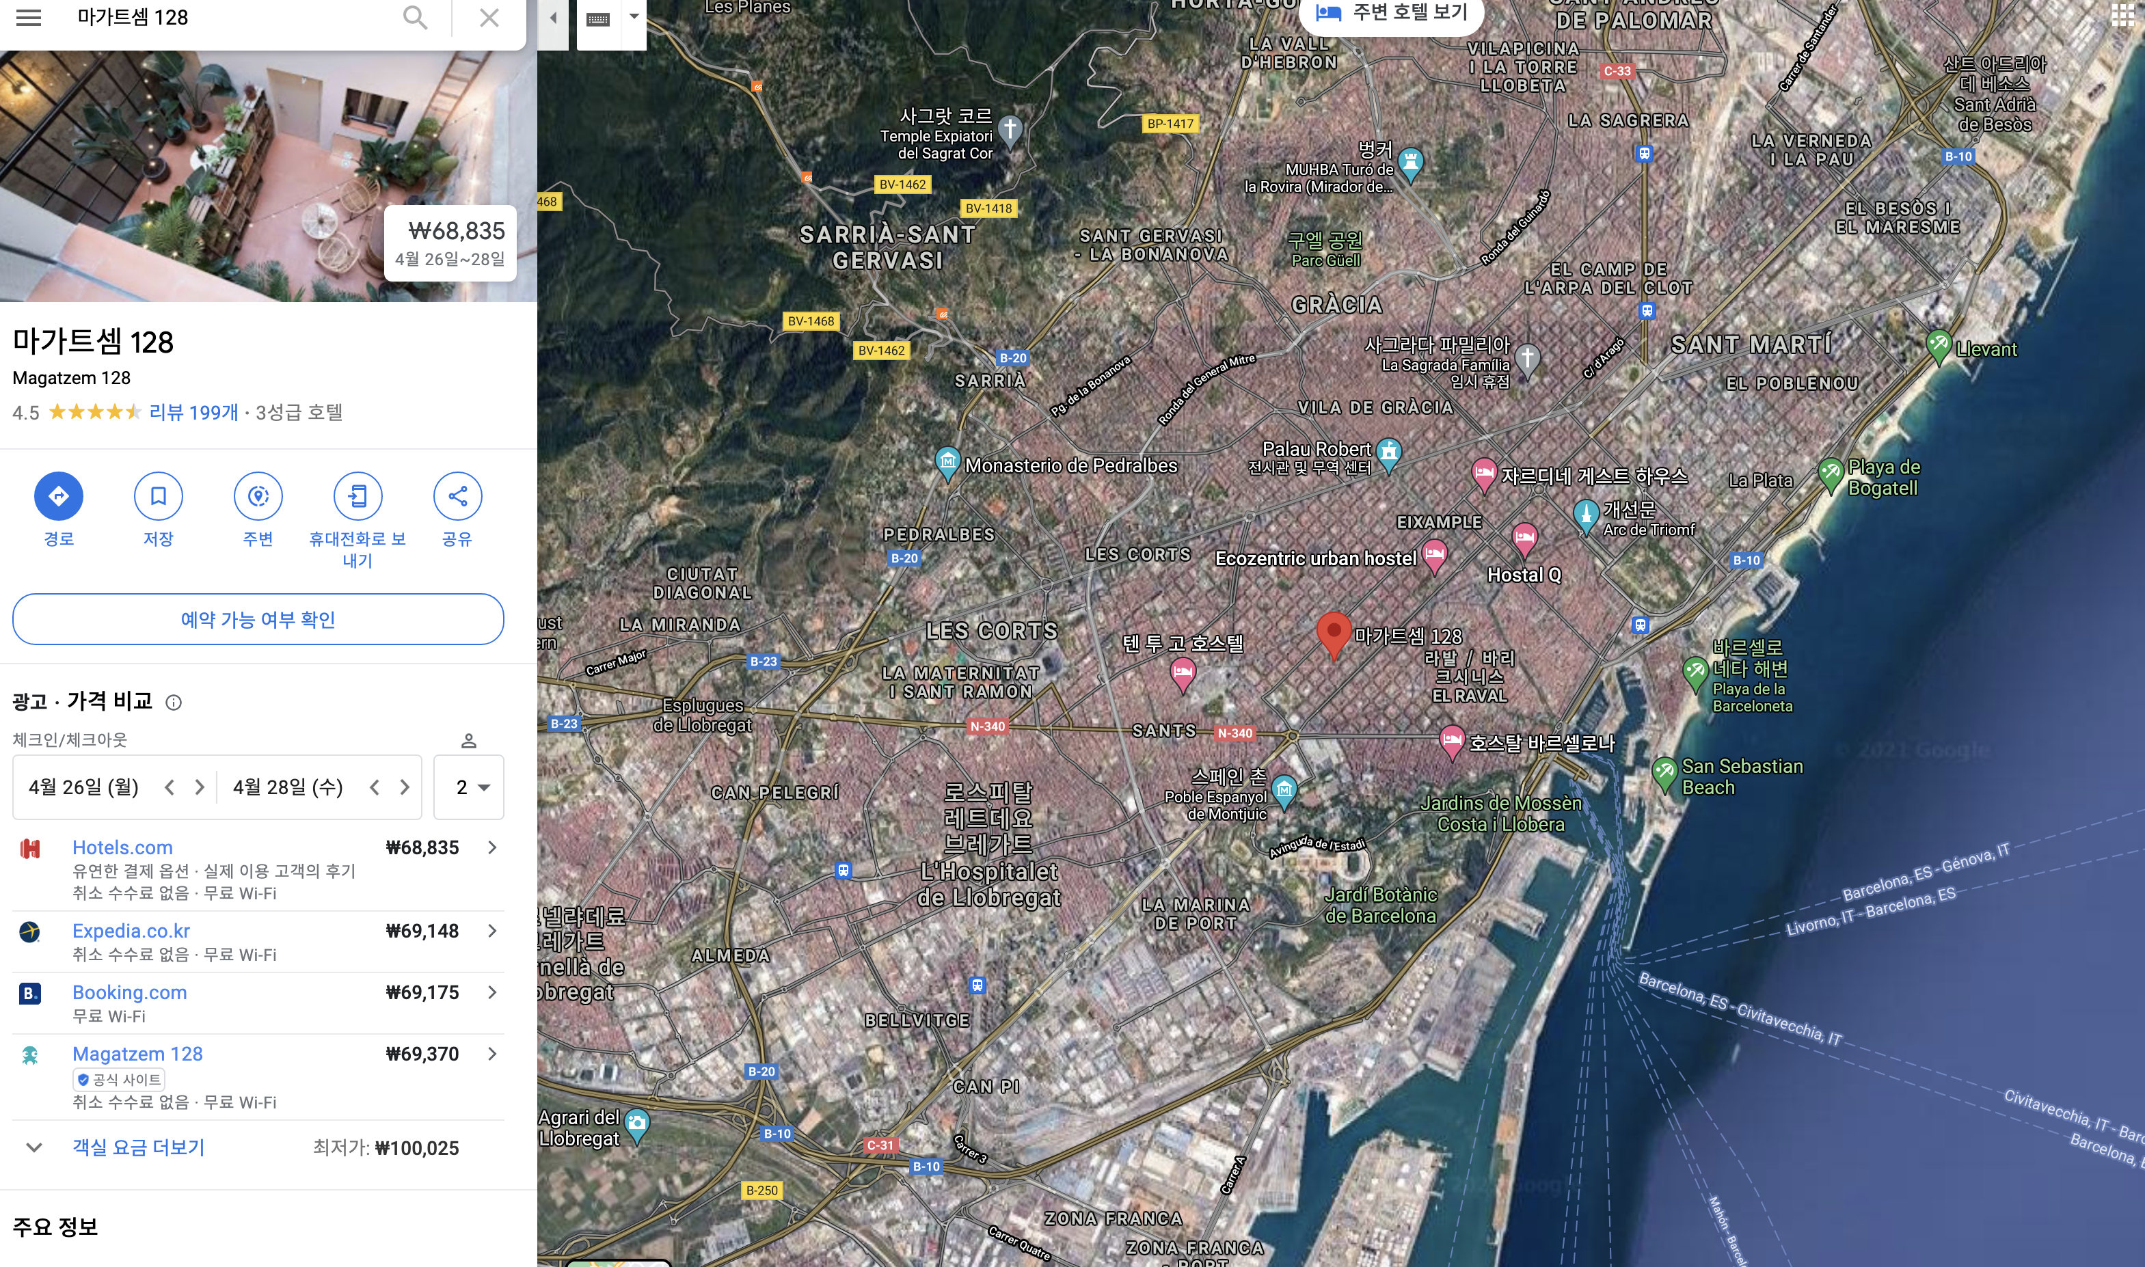Expand 객실 요금 더보기 chevron

pyautogui.click(x=34, y=1147)
